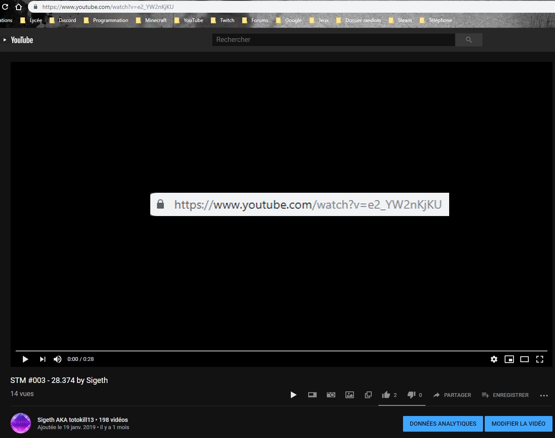This screenshot has width=555, height=438.
Task: Click the video progress bar
Action: [281, 351]
